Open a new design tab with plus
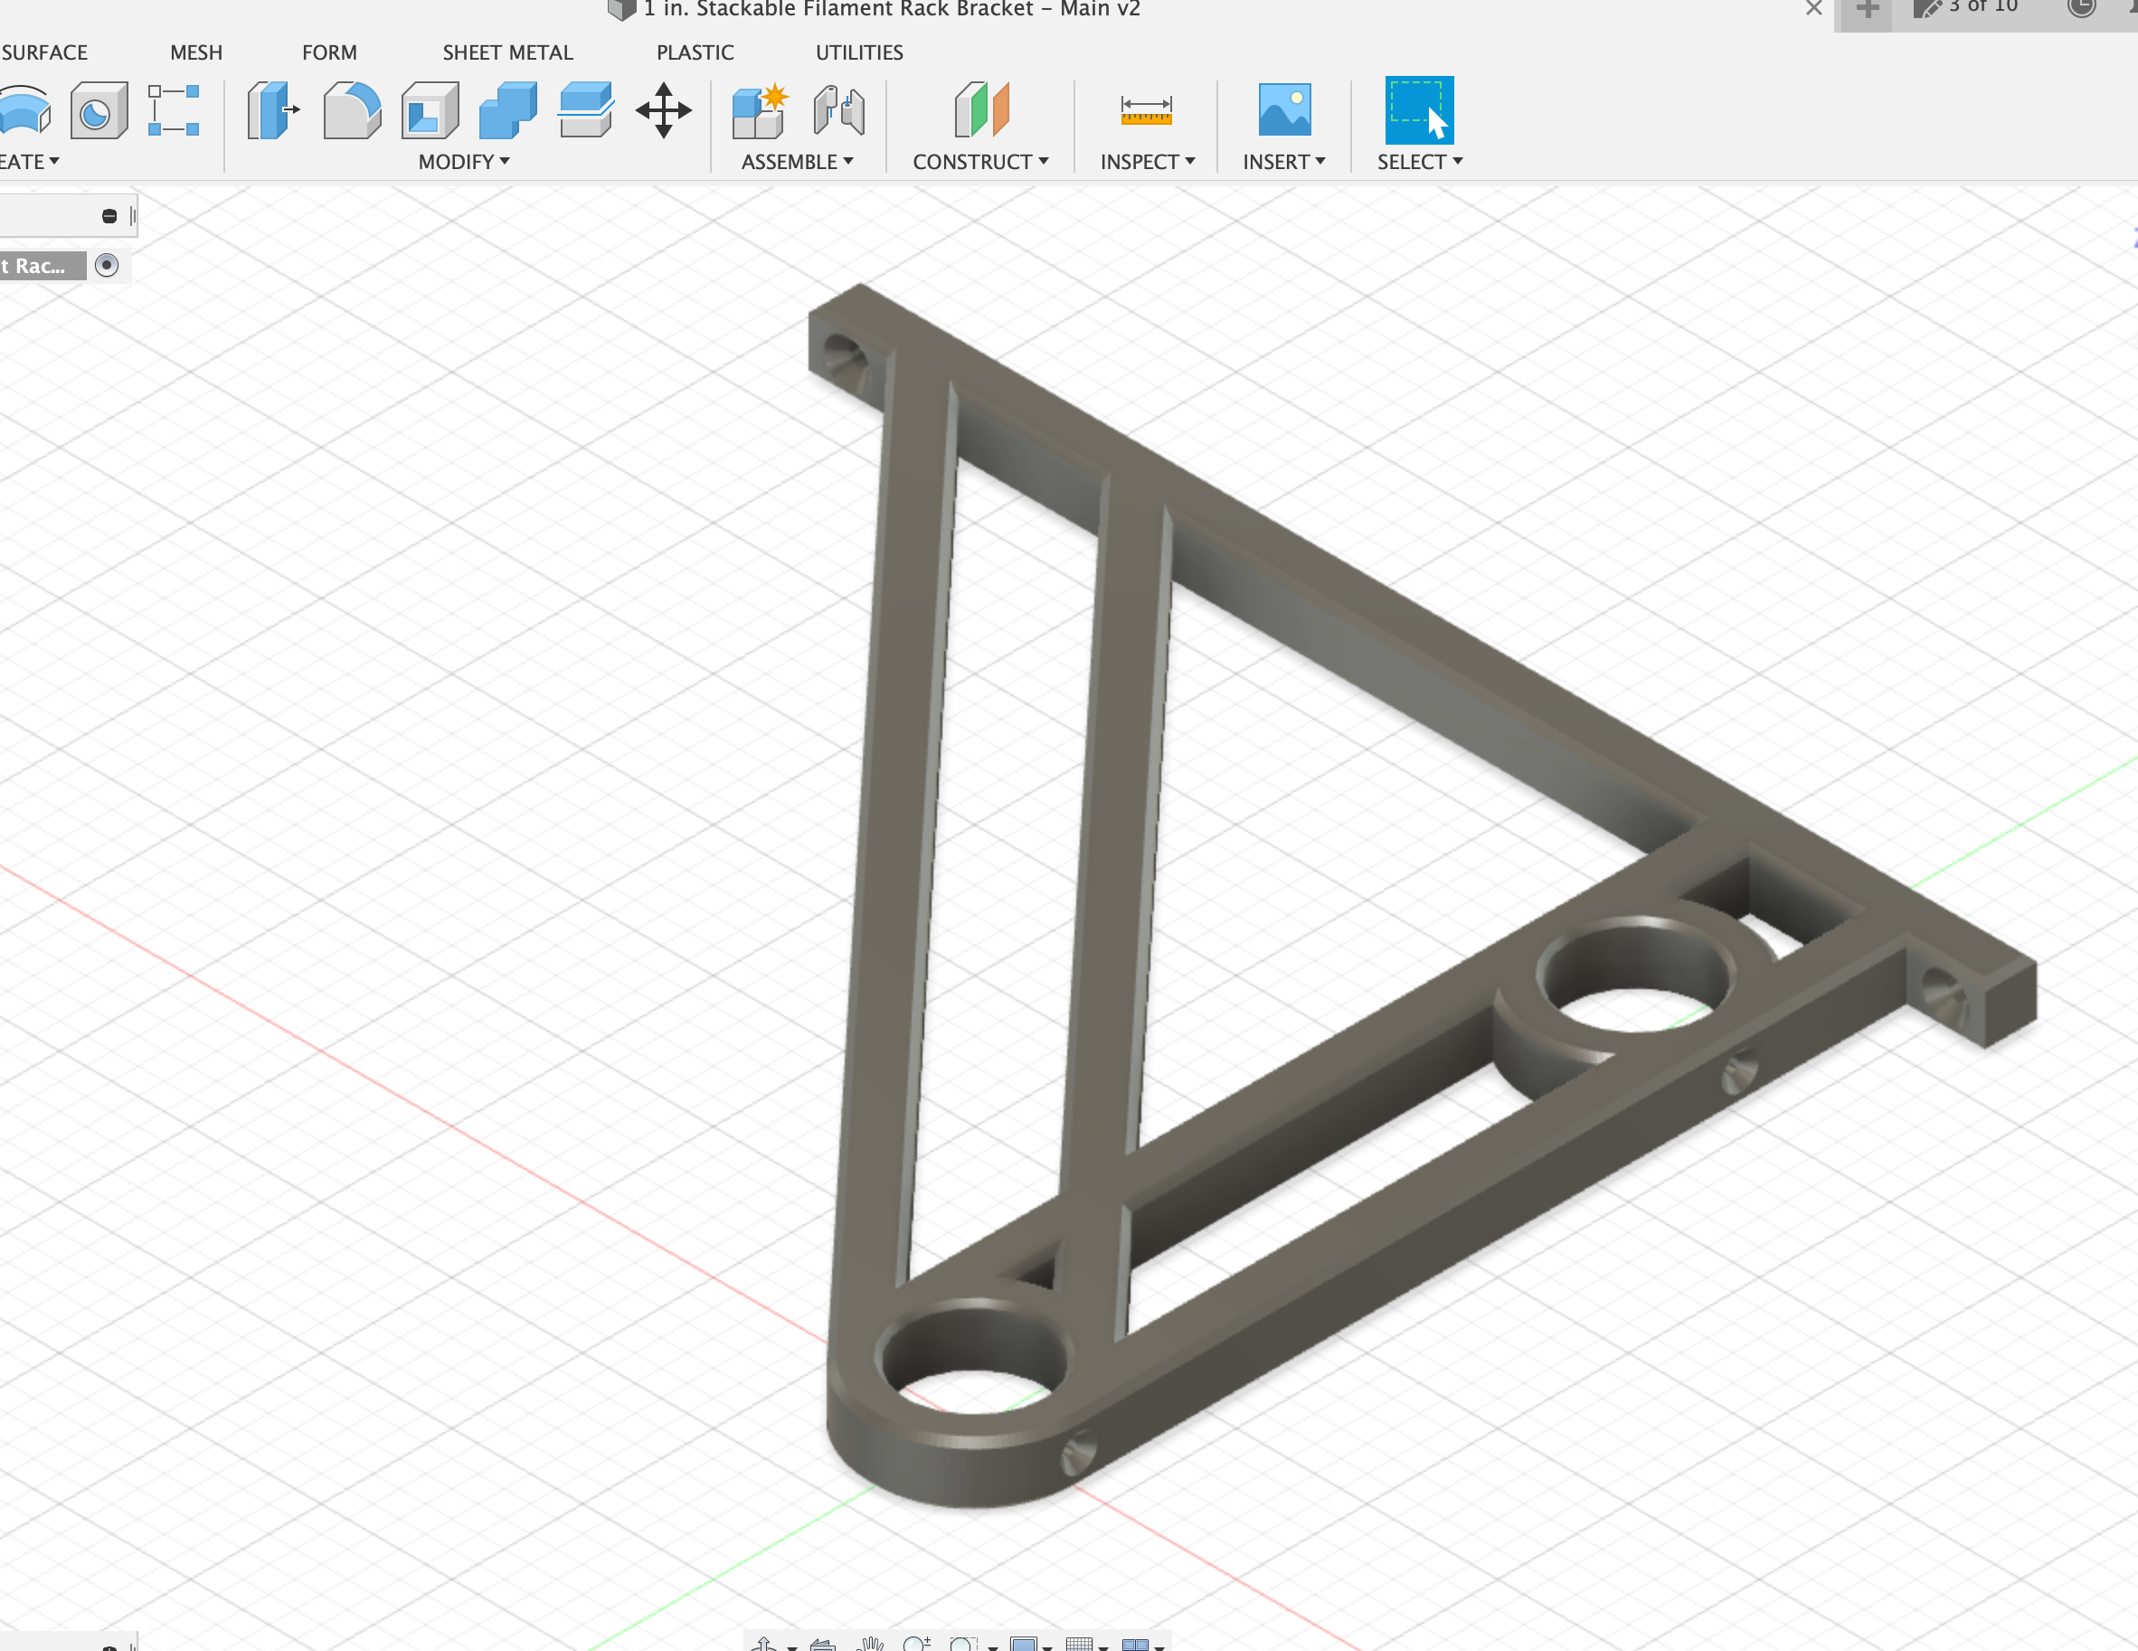Image resolution: width=2138 pixels, height=1651 pixels. [1867, 9]
